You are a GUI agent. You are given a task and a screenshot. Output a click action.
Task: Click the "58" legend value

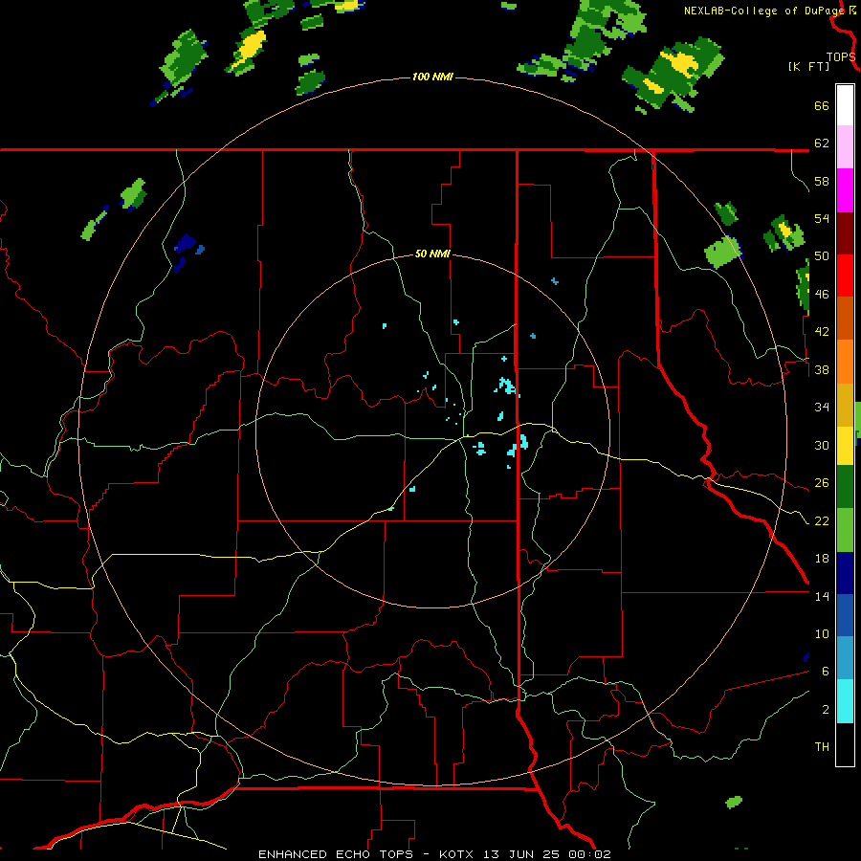coord(822,181)
